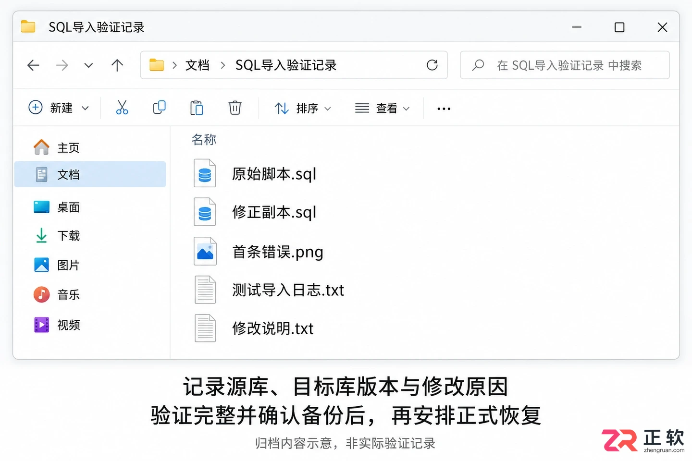Viewport: 692px width, 461px height.
Task: Click 文档 in the address bar breadcrumb
Action: point(198,65)
